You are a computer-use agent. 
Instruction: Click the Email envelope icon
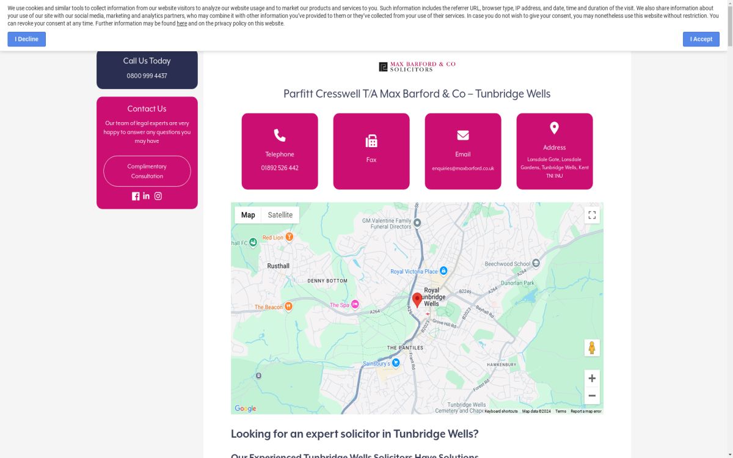click(x=462, y=134)
